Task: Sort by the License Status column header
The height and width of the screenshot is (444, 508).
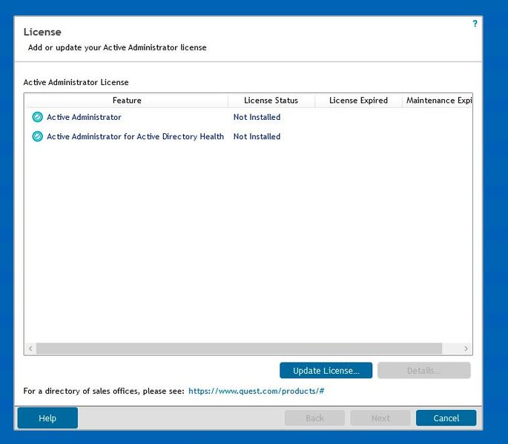Action: 271,101
